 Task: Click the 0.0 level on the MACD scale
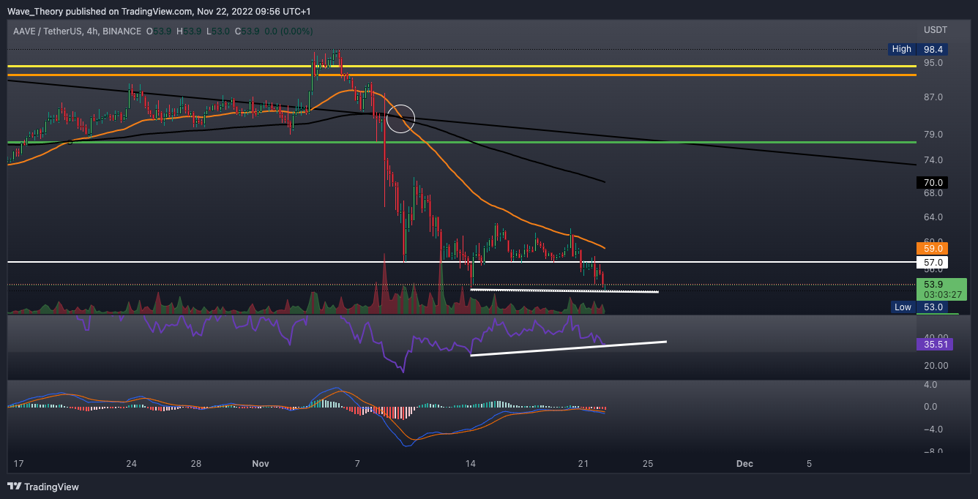tap(931, 407)
